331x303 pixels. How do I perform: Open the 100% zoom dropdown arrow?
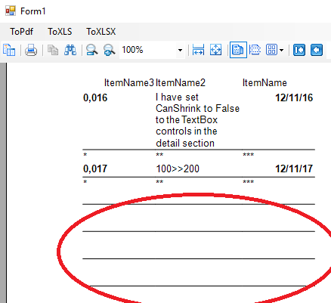click(x=180, y=50)
